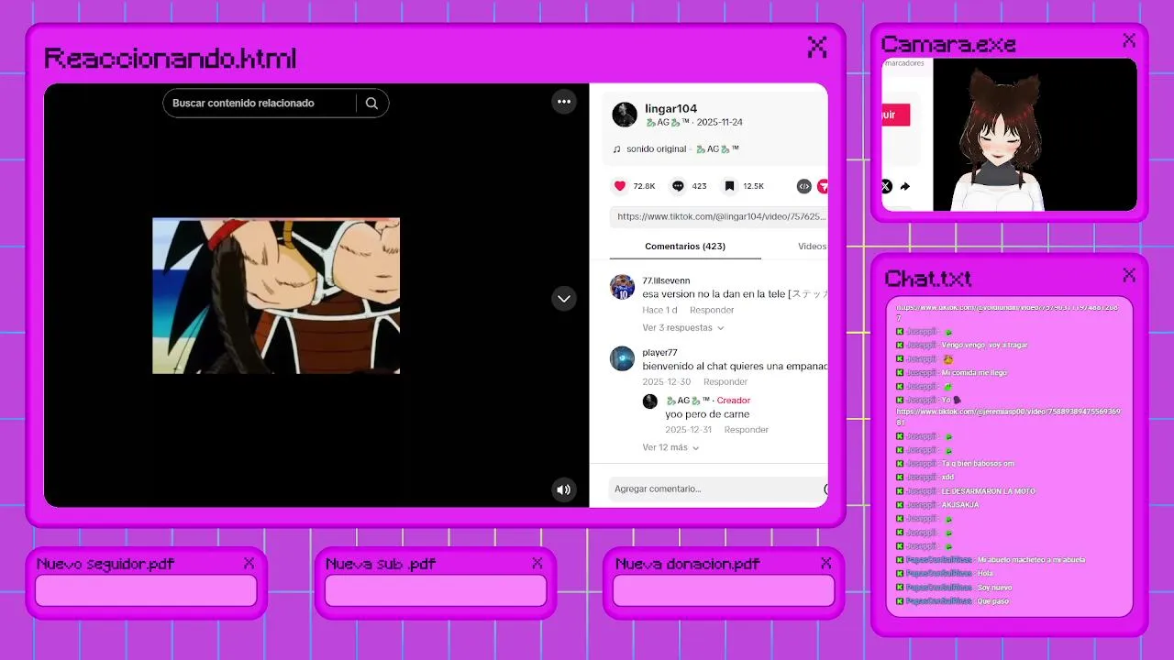The image size is (1174, 660).
Task: Click the TikTok video URL field
Action: click(719, 217)
